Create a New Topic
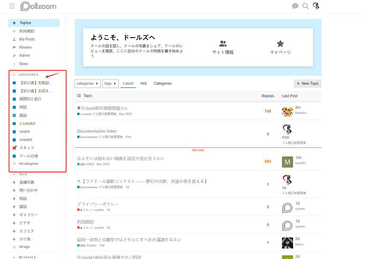Image resolution: width=365 pixels, height=259 pixels. click(307, 84)
